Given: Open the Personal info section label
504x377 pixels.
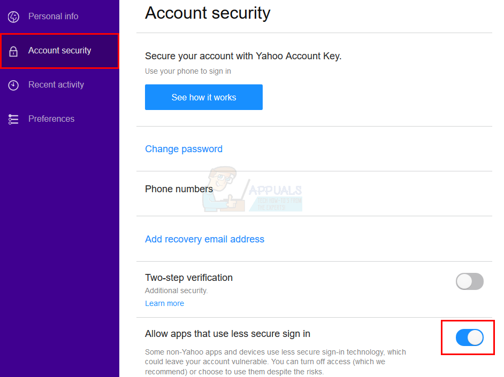Looking at the screenshot, I should click(53, 17).
